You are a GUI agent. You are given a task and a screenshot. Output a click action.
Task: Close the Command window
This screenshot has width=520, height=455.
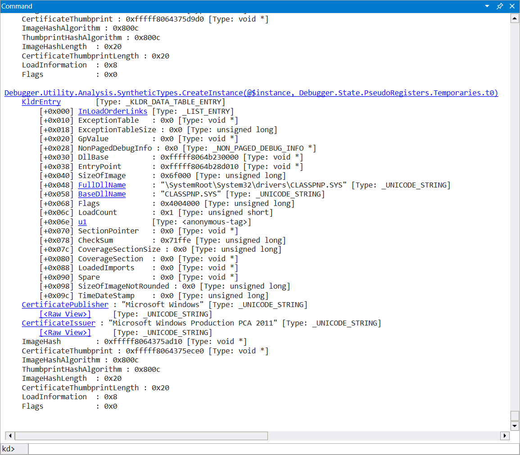click(x=512, y=6)
